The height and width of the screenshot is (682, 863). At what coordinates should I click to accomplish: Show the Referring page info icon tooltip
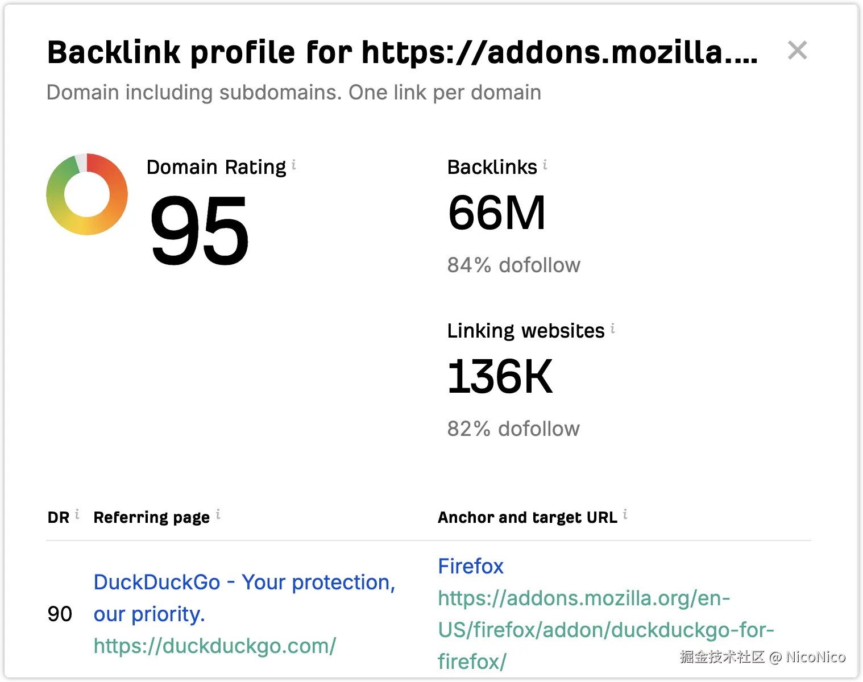click(x=218, y=515)
